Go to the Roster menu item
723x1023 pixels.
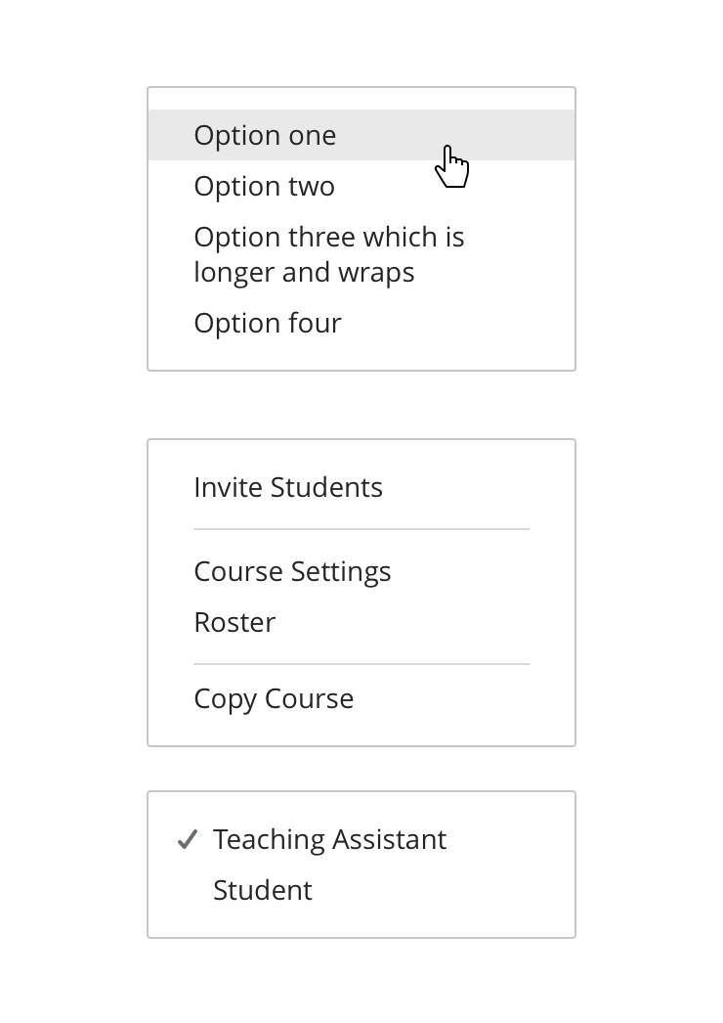tap(234, 622)
